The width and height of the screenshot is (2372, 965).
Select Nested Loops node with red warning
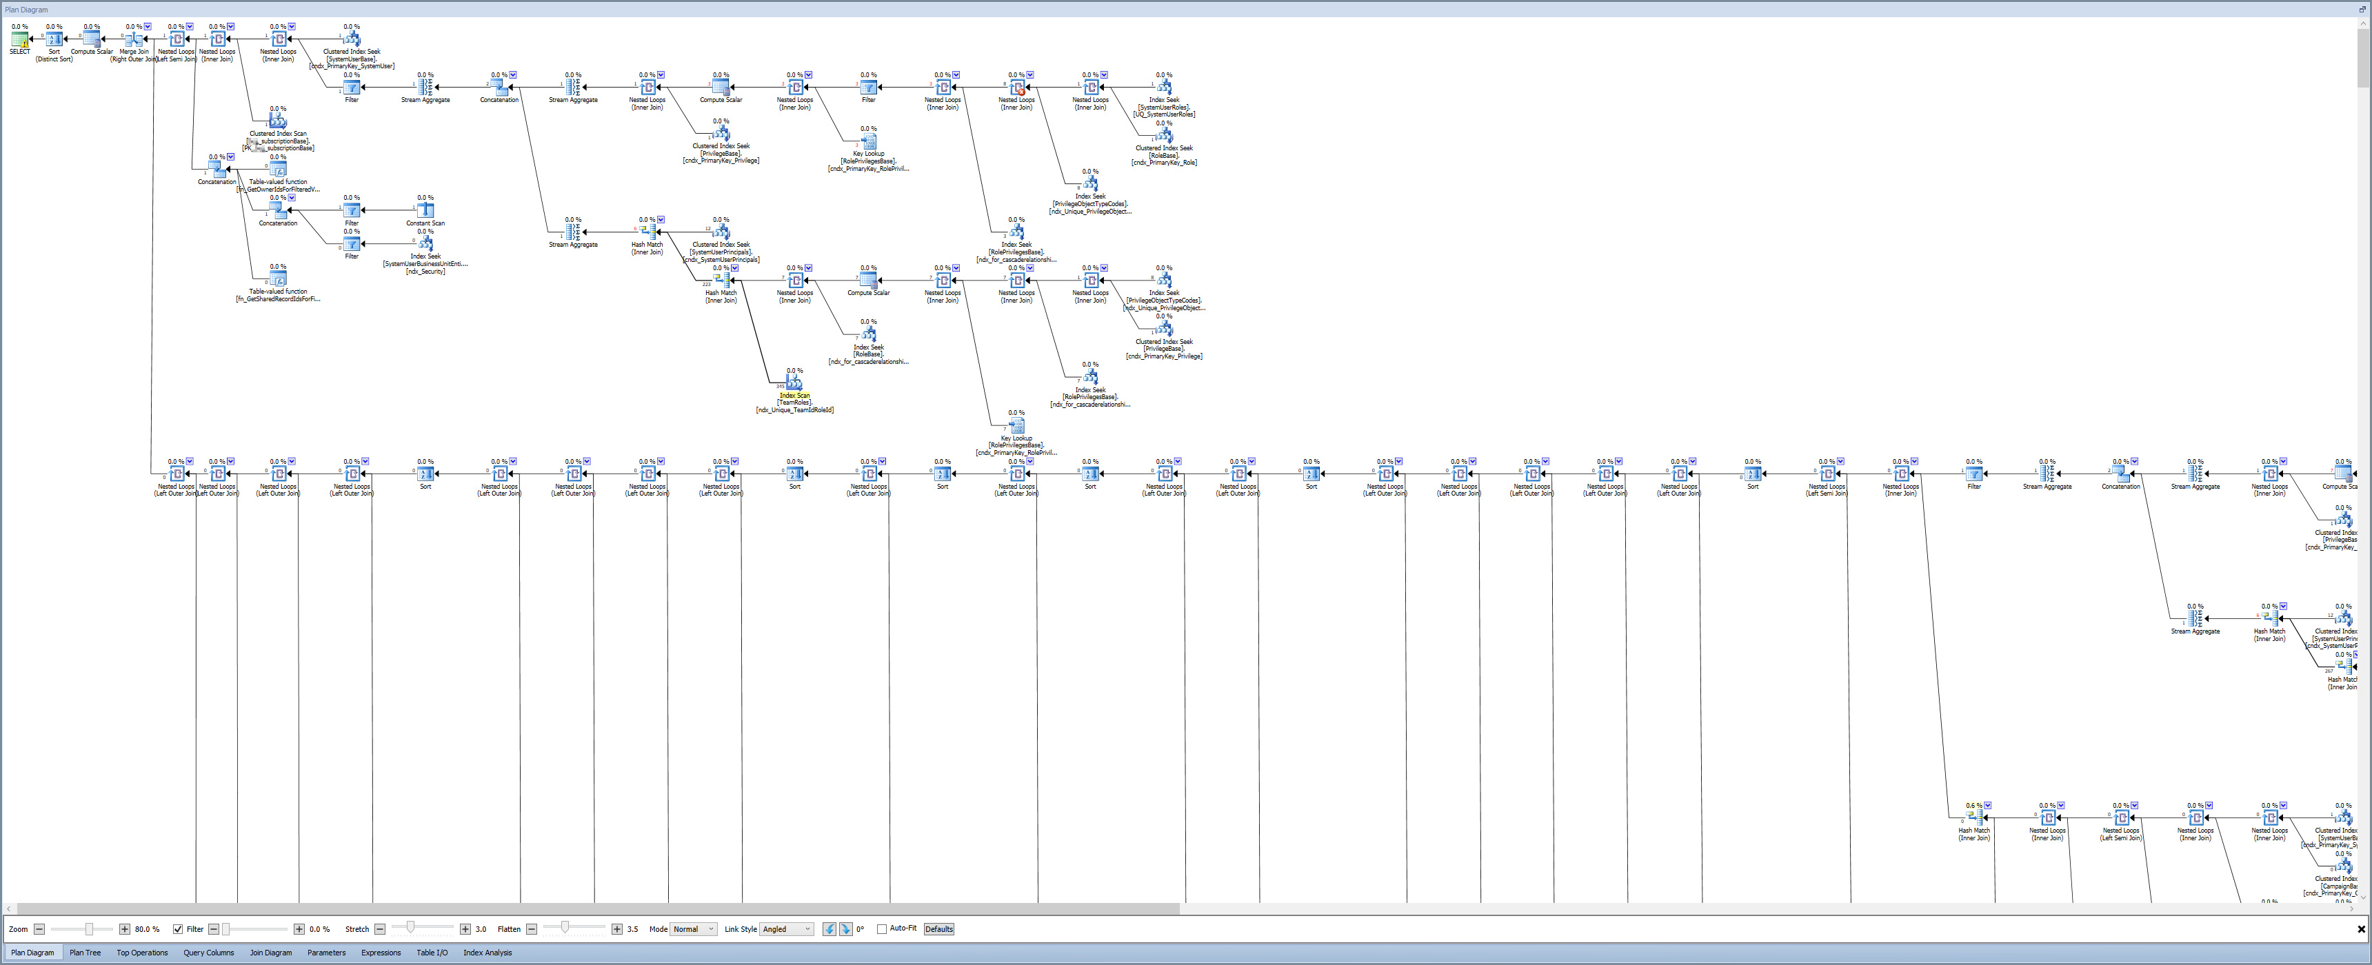point(1016,88)
